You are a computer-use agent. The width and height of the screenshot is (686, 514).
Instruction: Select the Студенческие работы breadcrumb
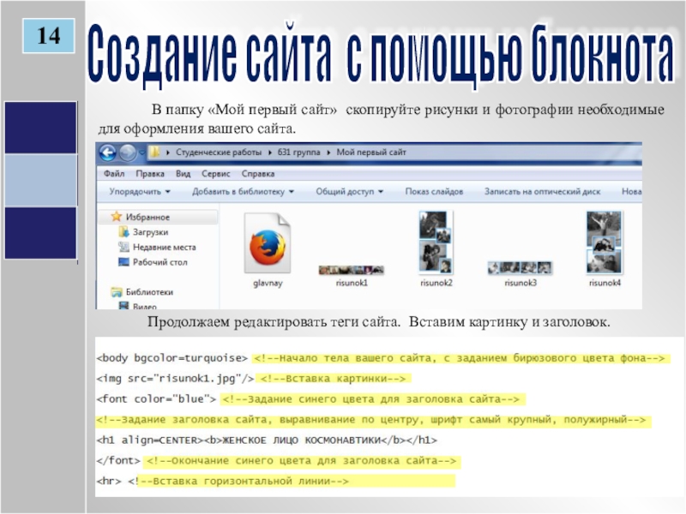pos(219,152)
